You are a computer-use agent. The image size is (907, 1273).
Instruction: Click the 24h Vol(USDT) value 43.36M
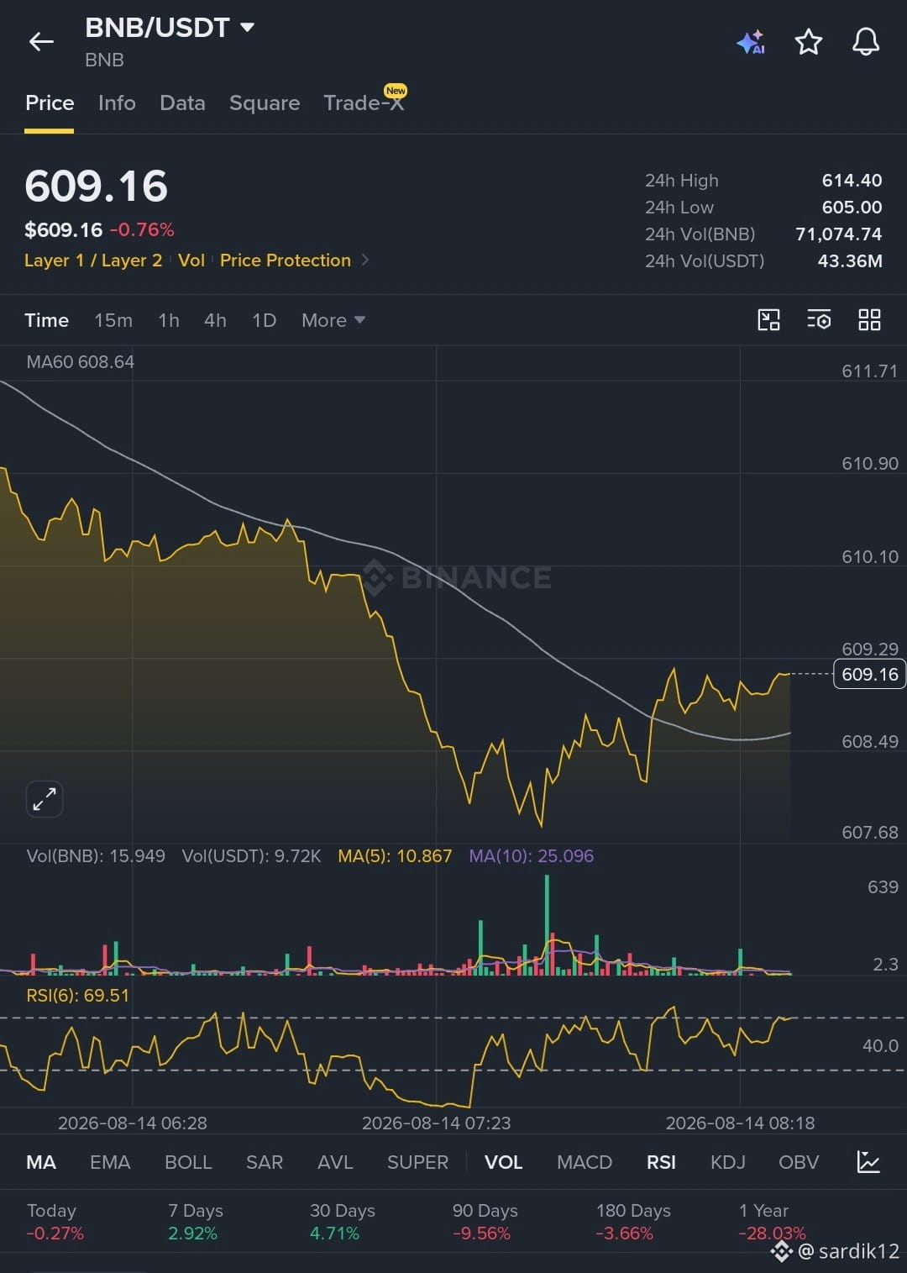(x=850, y=261)
